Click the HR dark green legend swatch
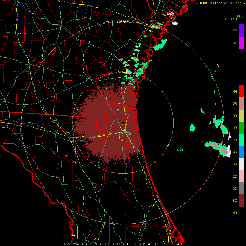 241,128
